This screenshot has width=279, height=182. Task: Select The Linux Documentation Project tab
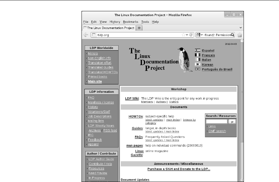coord(109,28)
